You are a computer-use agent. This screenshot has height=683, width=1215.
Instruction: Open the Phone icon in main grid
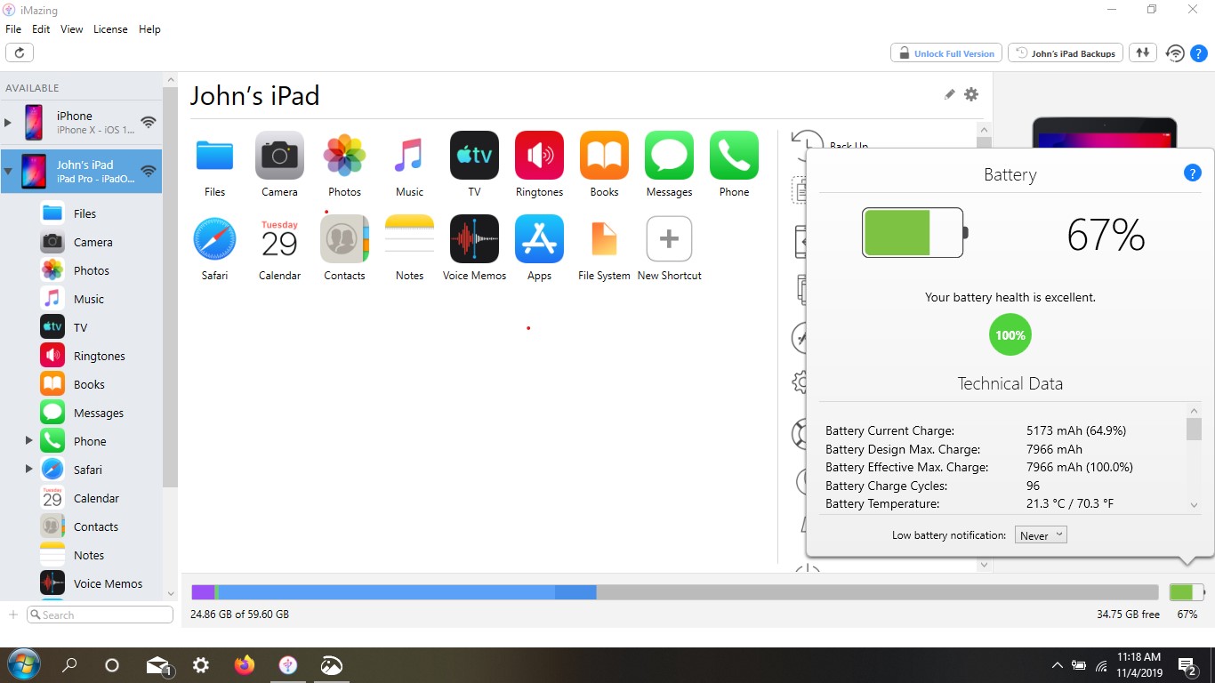734,156
